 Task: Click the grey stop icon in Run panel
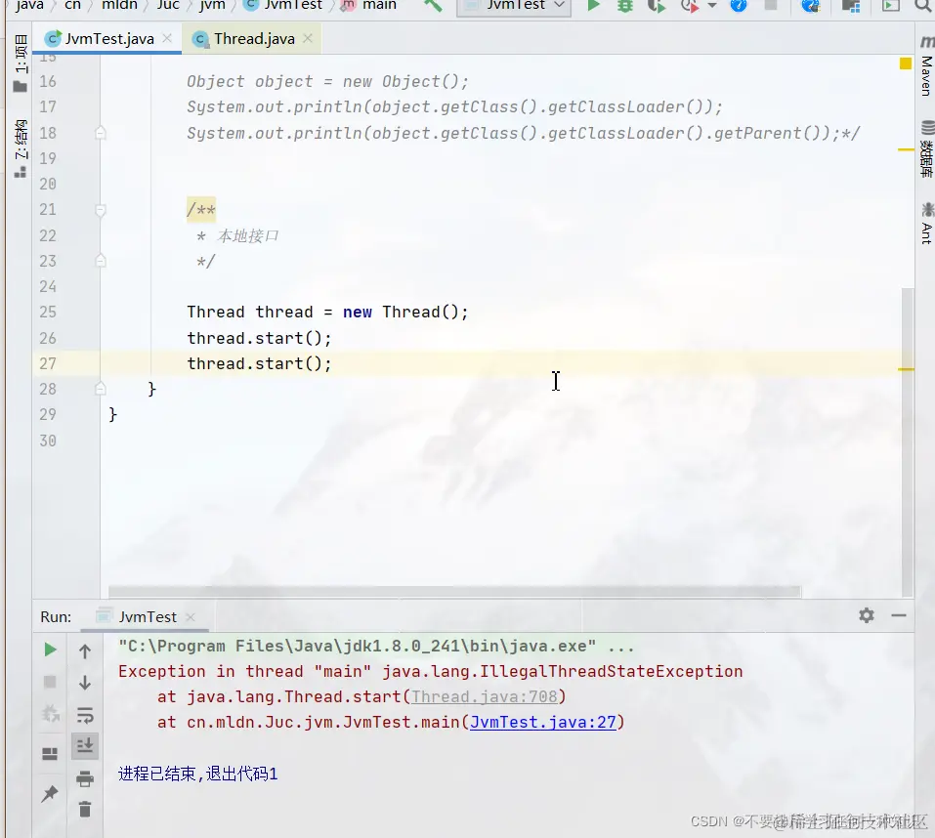point(50,682)
